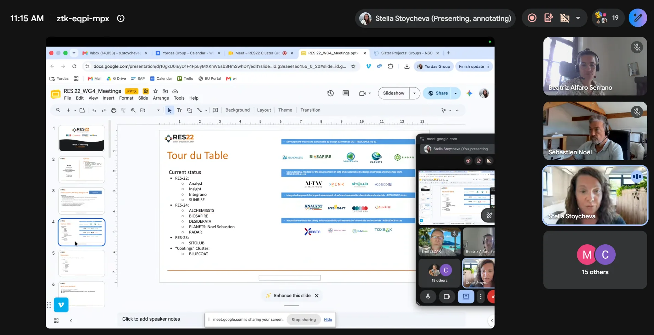This screenshot has height=335, width=654.
Task: Open the annotation pen tool button
Action: [638, 18]
